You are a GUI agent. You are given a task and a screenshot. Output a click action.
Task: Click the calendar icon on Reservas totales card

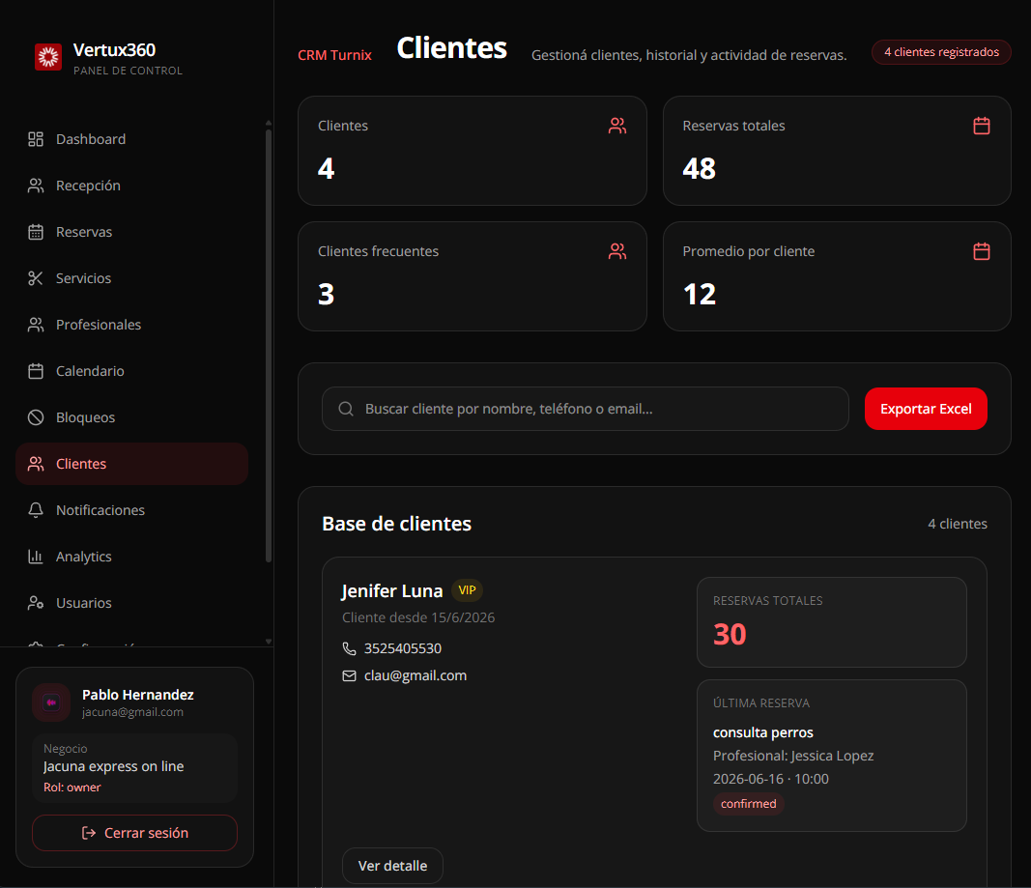[x=981, y=126]
